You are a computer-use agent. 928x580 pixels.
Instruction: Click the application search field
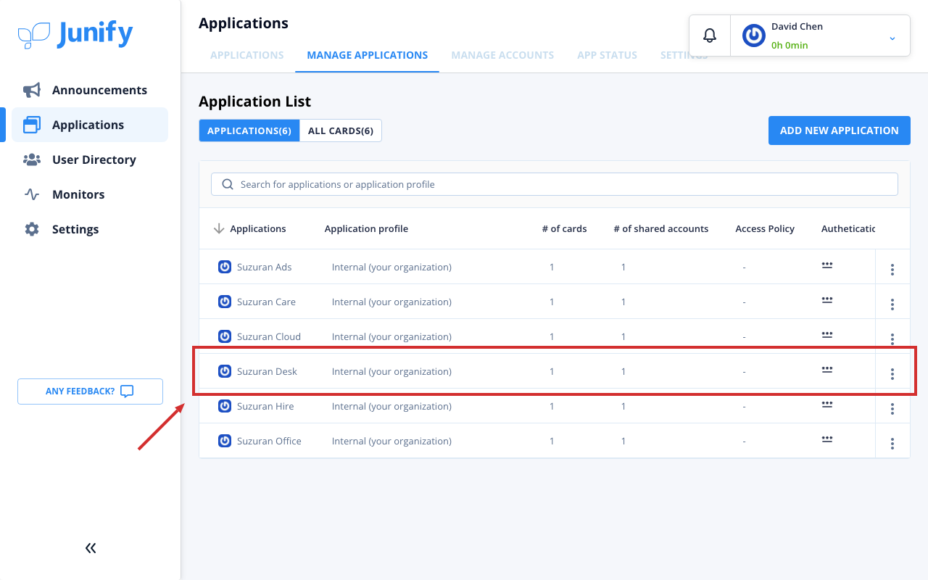tap(555, 184)
